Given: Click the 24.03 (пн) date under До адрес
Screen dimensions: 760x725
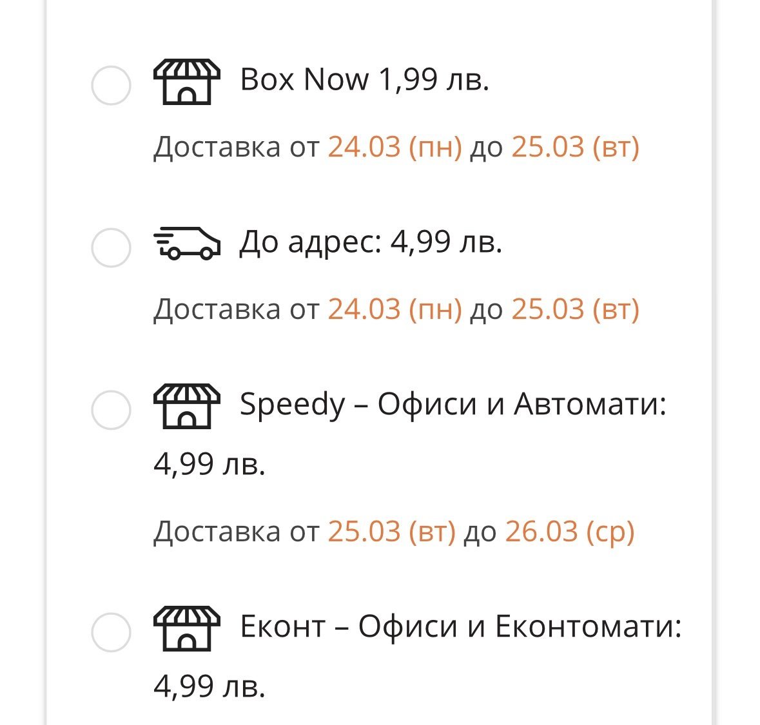Looking at the screenshot, I should 395,309.
